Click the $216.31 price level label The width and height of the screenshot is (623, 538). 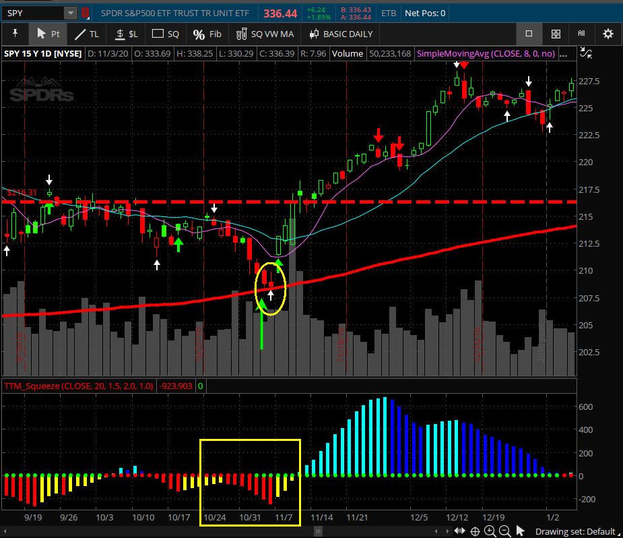click(x=22, y=193)
